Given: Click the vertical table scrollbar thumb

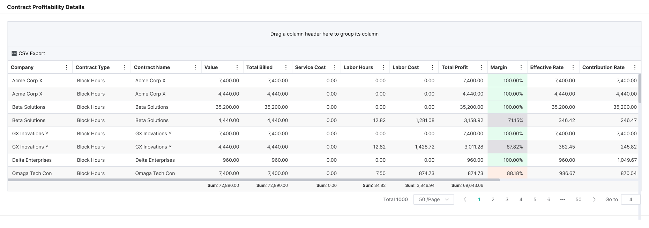Looking at the screenshot, I should click(640, 88).
